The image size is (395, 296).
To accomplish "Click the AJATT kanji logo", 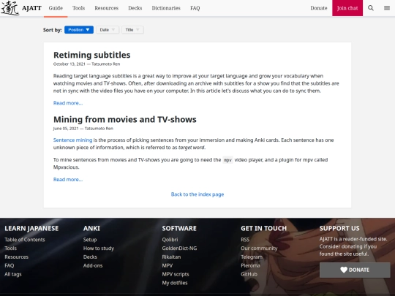I will point(10,8).
